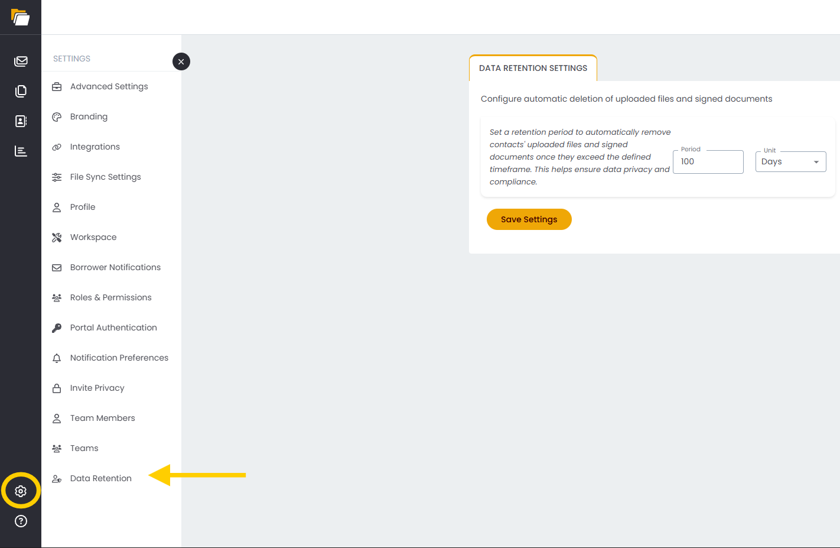Select Data Retention in settings list
This screenshot has height=548, width=840.
(100, 478)
